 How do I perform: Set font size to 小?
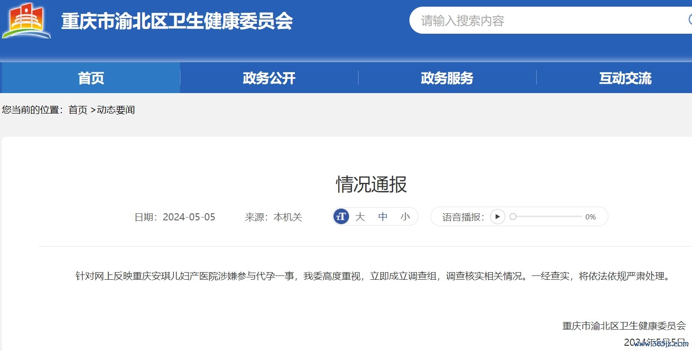pos(405,217)
